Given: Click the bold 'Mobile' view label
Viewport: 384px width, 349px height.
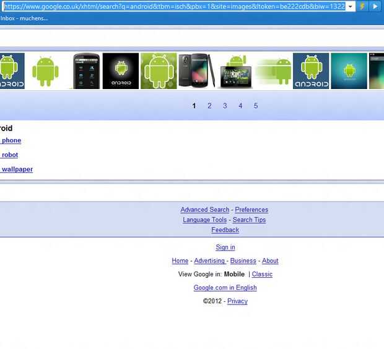Looking at the screenshot, I should point(234,274).
